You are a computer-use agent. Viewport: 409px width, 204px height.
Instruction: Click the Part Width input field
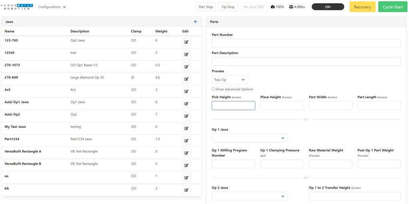coord(330,106)
